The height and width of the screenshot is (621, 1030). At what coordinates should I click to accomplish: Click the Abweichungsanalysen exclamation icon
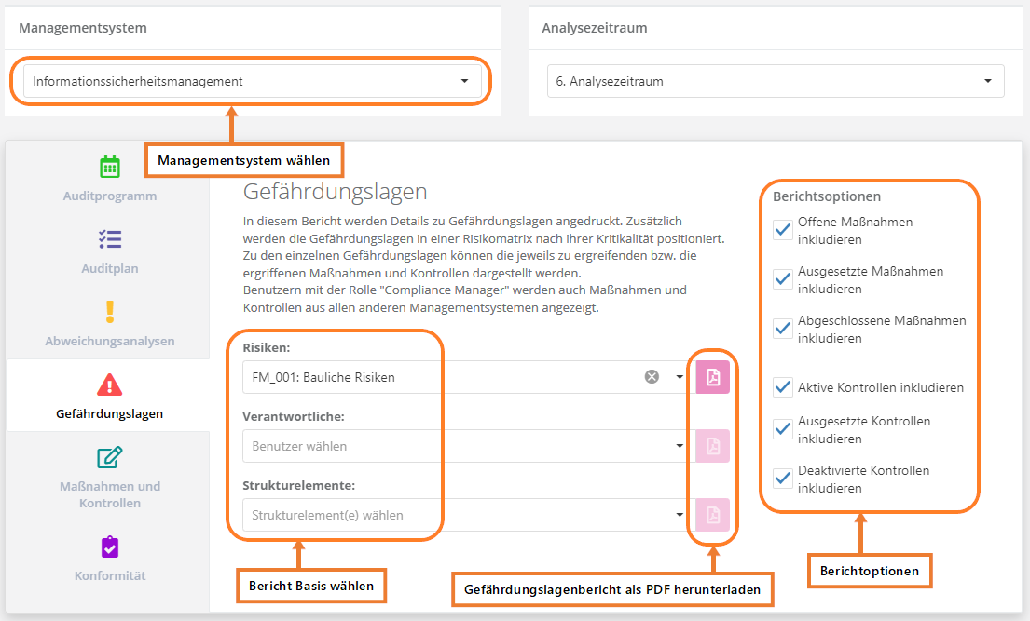[x=110, y=311]
